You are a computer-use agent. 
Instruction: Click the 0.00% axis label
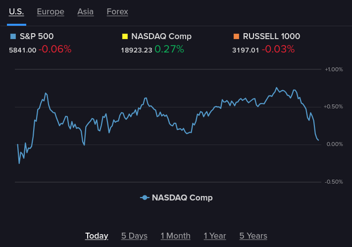(x=335, y=144)
